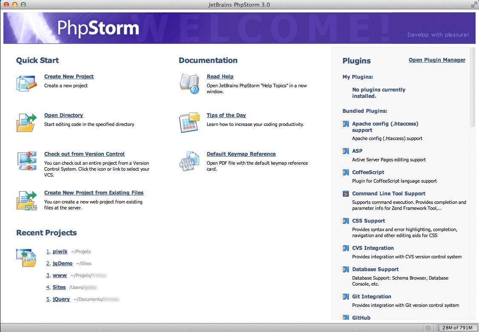Click the CoffeeScript plugin icon
The height and width of the screenshot is (332, 479).
pos(345,172)
